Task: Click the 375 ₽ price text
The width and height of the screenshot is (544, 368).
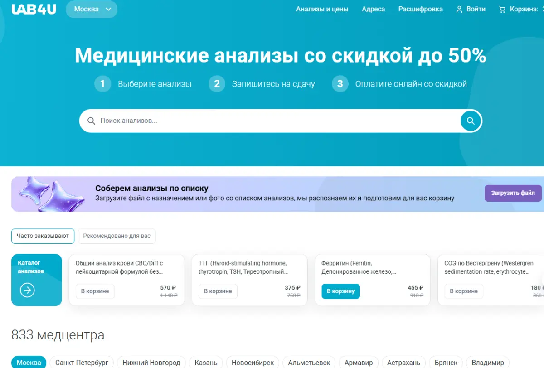Action: click(292, 288)
